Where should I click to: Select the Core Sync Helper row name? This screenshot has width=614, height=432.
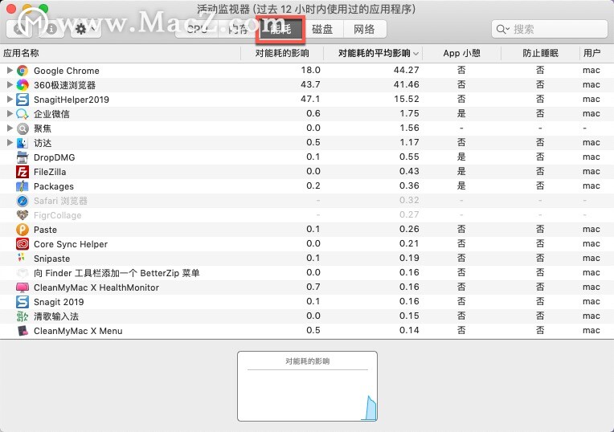[x=71, y=244]
